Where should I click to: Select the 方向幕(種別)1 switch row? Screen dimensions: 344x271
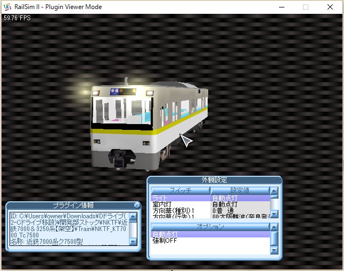[210, 211]
